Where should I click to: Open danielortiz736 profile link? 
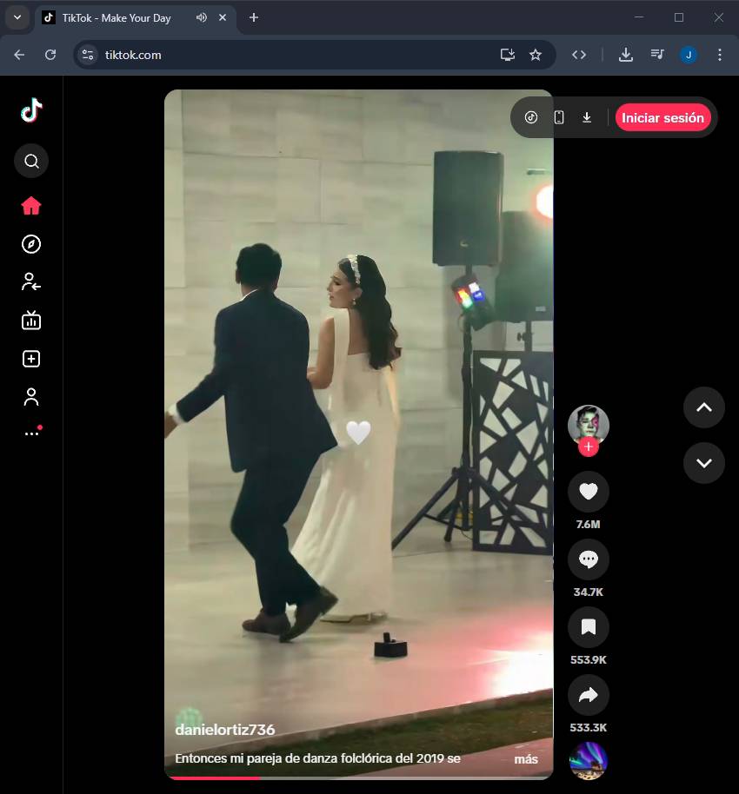pyautogui.click(x=225, y=730)
